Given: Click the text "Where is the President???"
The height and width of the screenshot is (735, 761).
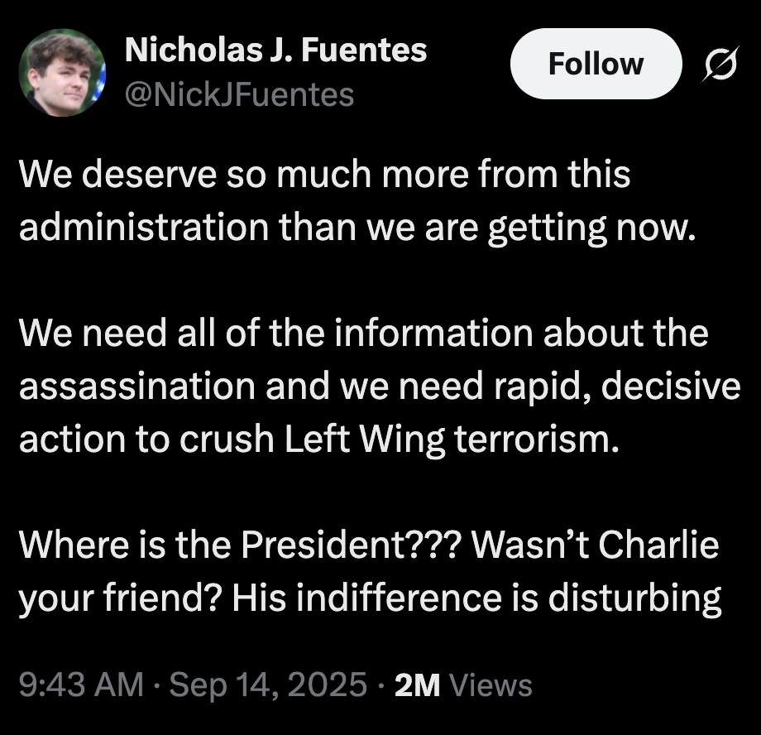Looking at the screenshot, I should (x=241, y=547).
